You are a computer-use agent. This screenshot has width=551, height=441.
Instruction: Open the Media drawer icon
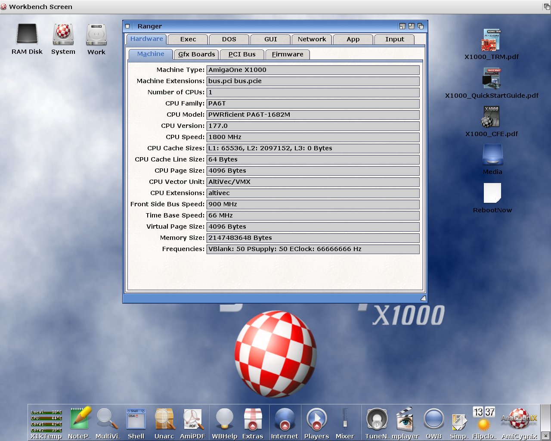[x=492, y=155]
